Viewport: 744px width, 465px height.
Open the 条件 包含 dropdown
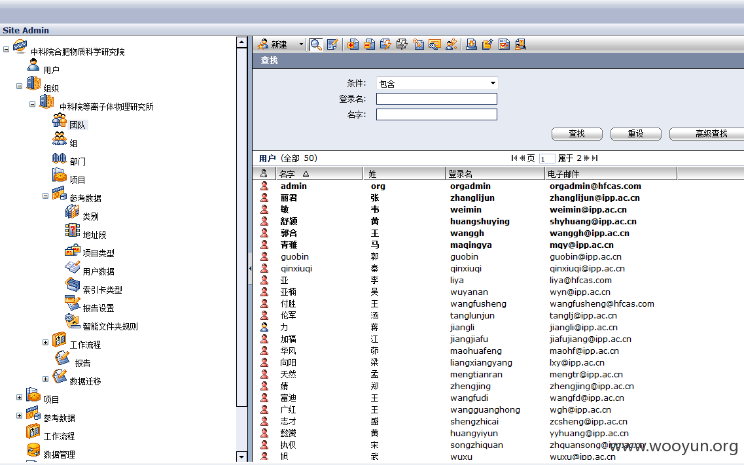click(437, 84)
